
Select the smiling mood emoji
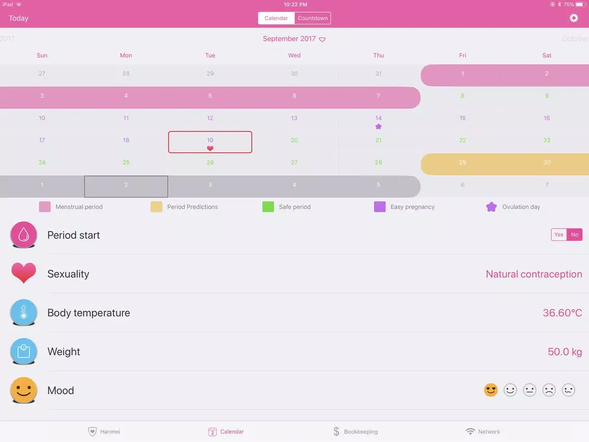tap(510, 390)
